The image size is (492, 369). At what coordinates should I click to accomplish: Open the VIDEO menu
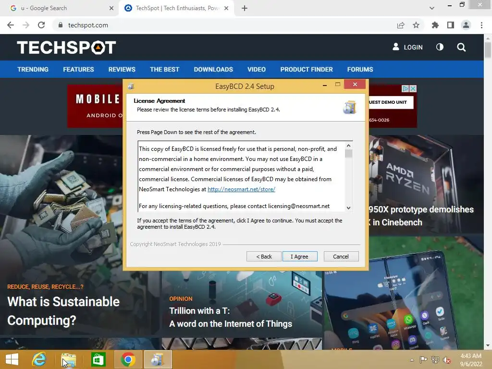point(257,69)
